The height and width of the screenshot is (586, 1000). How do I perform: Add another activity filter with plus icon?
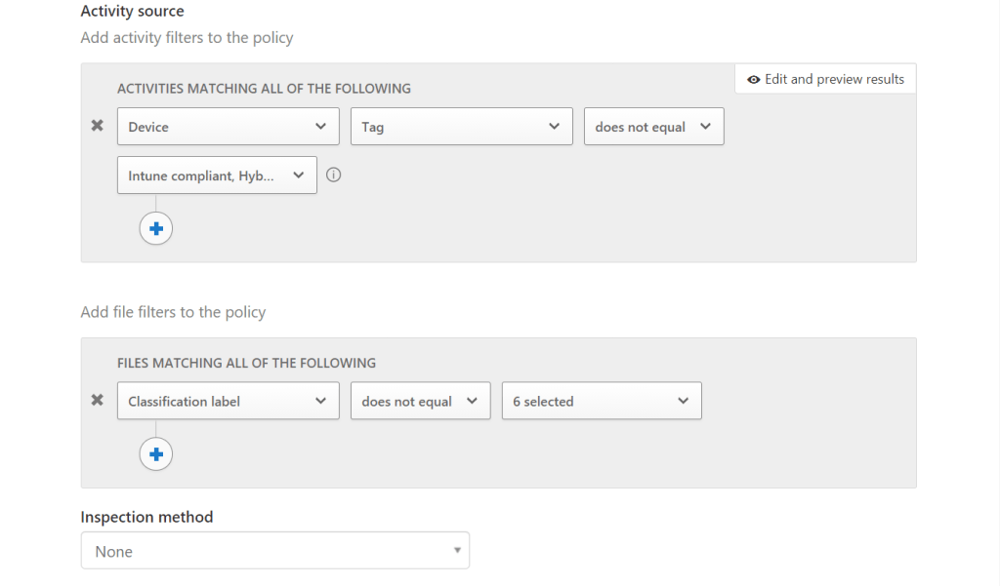pos(156,228)
